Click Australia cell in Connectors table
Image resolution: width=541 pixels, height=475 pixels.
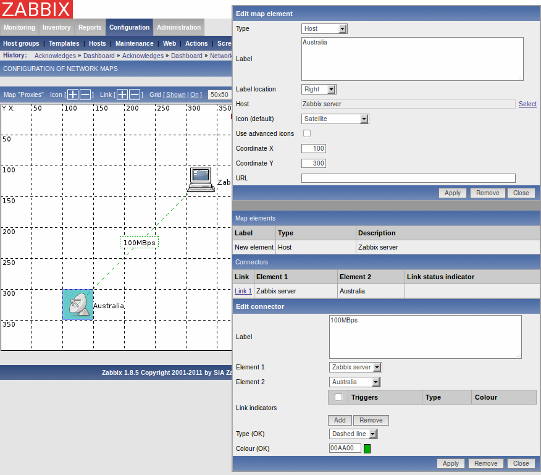tap(371, 291)
